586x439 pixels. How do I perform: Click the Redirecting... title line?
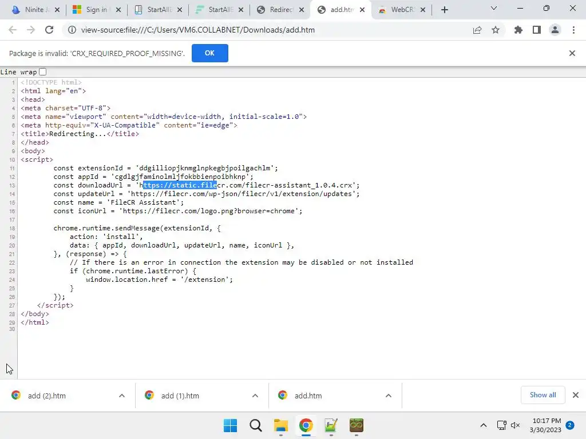pos(80,134)
